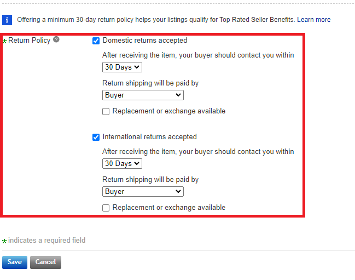Click the Return Policy field label
The width and height of the screenshot is (355, 280).
[x=30, y=41]
